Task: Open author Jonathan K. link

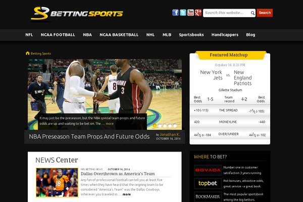Action: click(170, 134)
